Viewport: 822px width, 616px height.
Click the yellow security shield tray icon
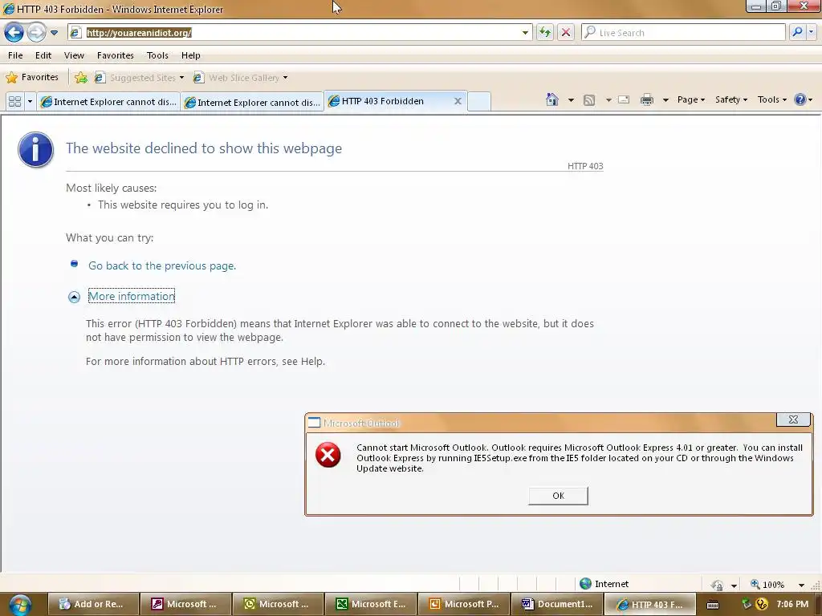click(x=762, y=605)
